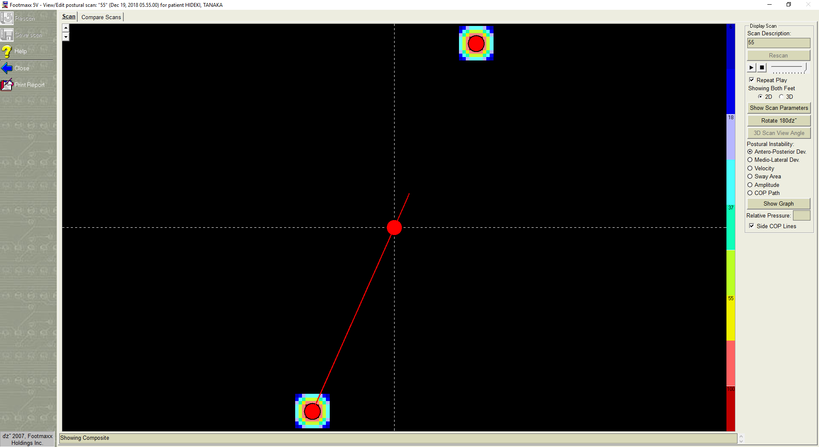Open Print Report from sidebar icon

click(7, 85)
